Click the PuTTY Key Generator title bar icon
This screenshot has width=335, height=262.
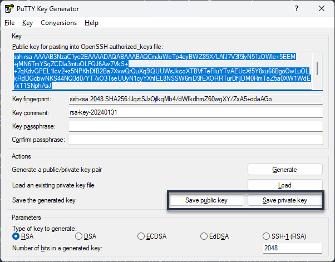tap(9, 8)
